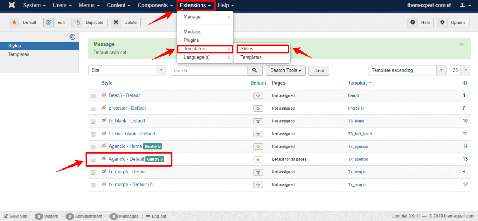The width and height of the screenshot is (478, 221).
Task: Expand the Language(s) submenu
Action: (205, 57)
